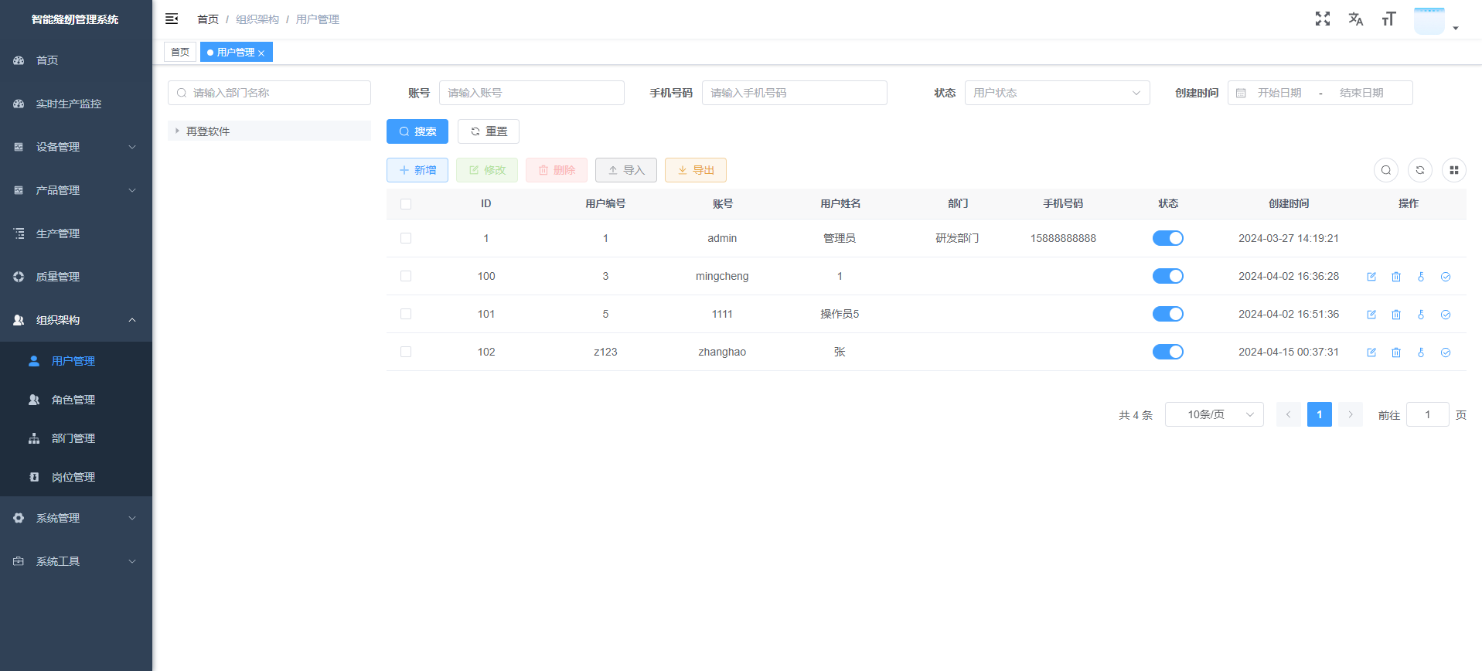Enter fullscreen mode via top-right icon

click(1322, 19)
